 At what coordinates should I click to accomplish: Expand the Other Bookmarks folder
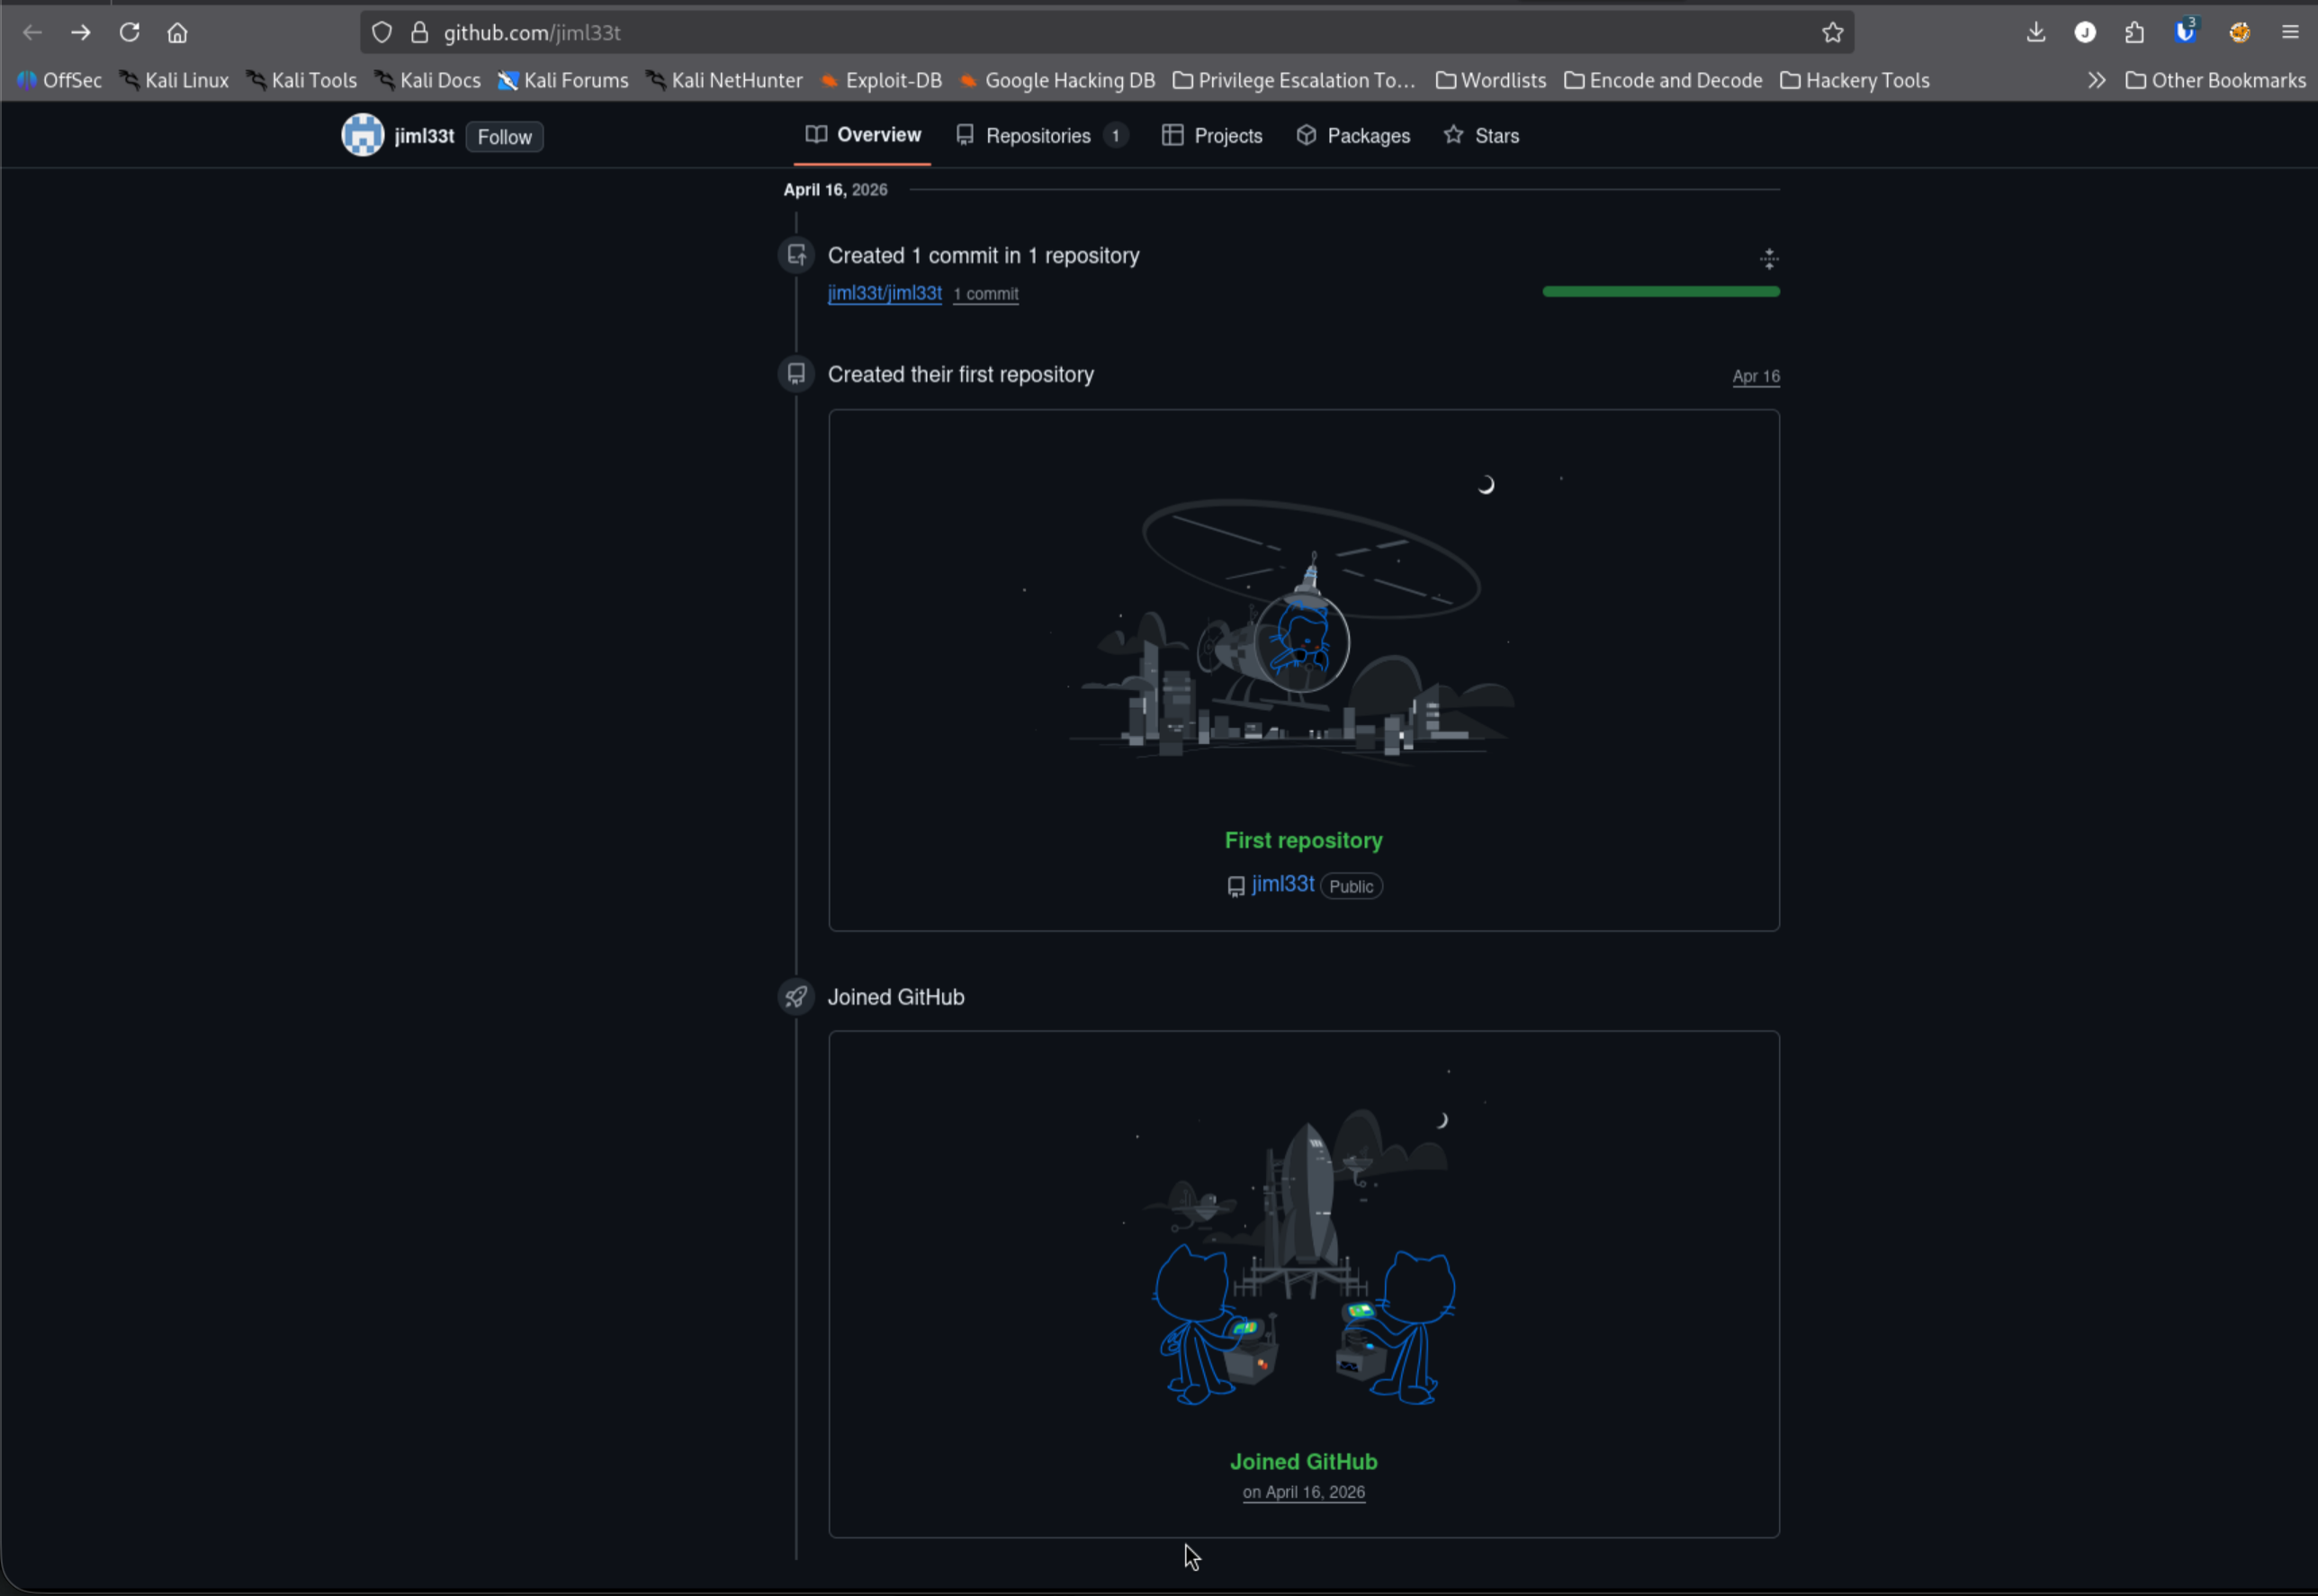(x=2215, y=80)
